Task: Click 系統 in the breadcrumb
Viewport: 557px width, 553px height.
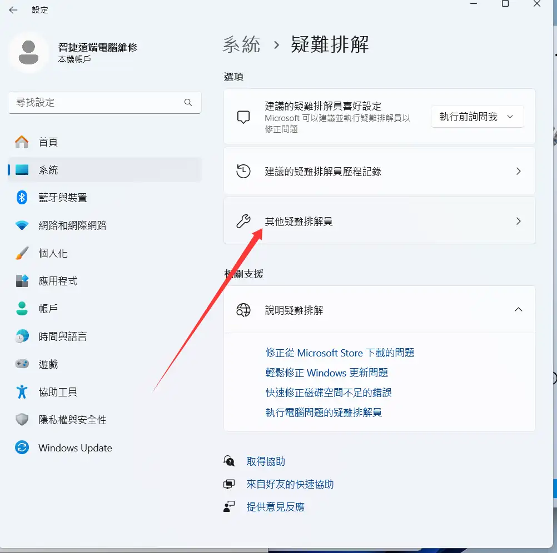Action: tap(241, 44)
